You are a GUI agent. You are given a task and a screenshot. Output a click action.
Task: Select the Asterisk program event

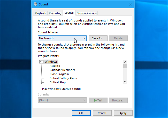coord(55,66)
